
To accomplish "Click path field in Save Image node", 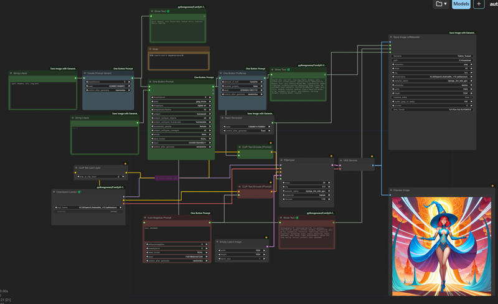I will click(432, 60).
